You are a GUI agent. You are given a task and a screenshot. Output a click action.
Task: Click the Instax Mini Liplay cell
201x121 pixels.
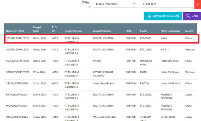[170, 72]
